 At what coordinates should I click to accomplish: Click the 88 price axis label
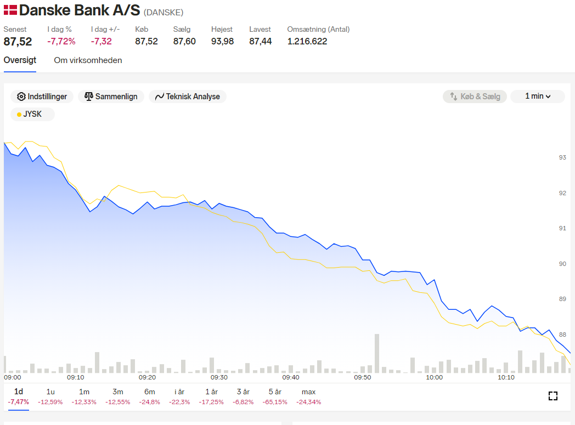pyautogui.click(x=562, y=335)
